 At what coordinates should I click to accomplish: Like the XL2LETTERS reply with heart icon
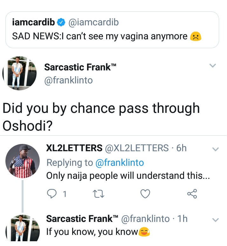pos(145,193)
